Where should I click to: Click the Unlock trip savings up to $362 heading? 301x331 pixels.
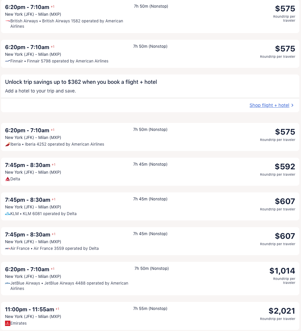pyautogui.click(x=81, y=82)
